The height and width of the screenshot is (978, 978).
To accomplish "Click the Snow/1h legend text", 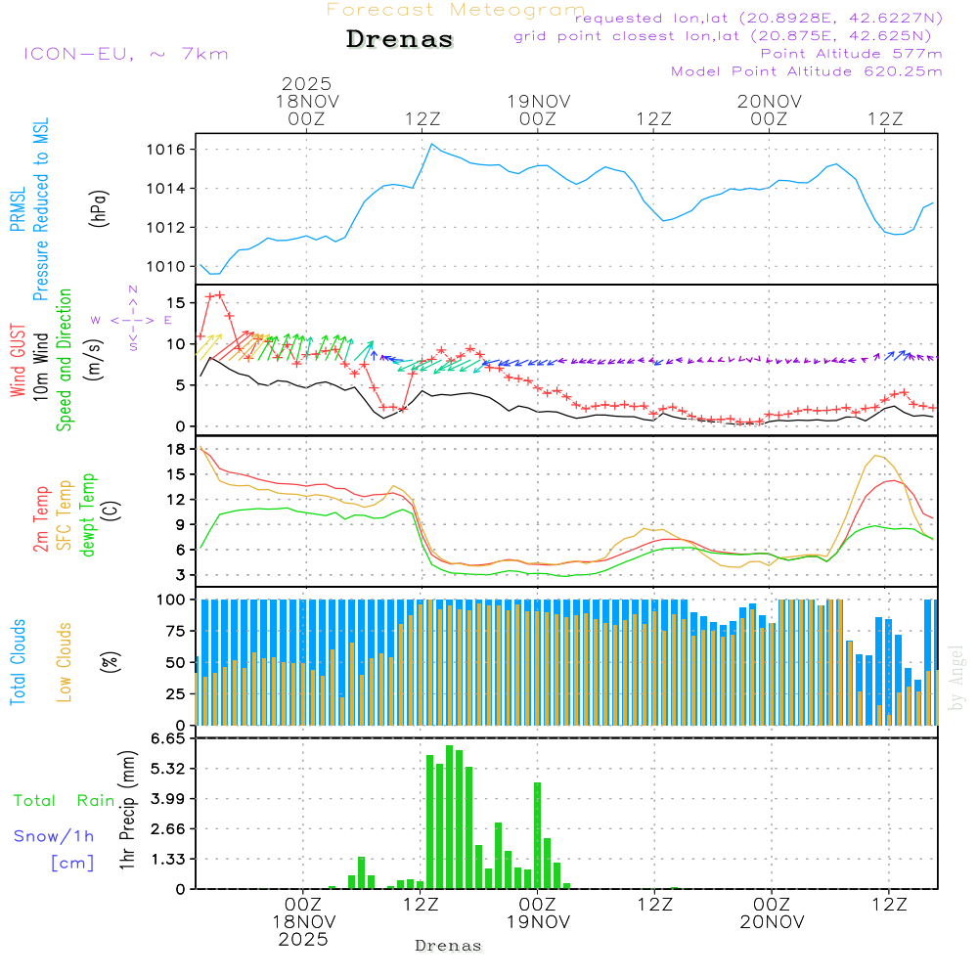I will [x=55, y=835].
